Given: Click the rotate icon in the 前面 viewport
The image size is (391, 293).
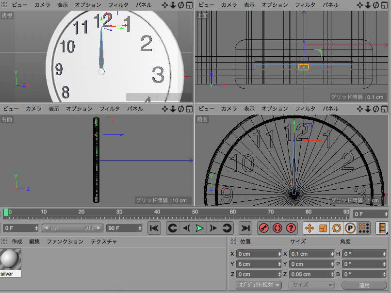Looking at the screenshot, I should coord(376,109).
